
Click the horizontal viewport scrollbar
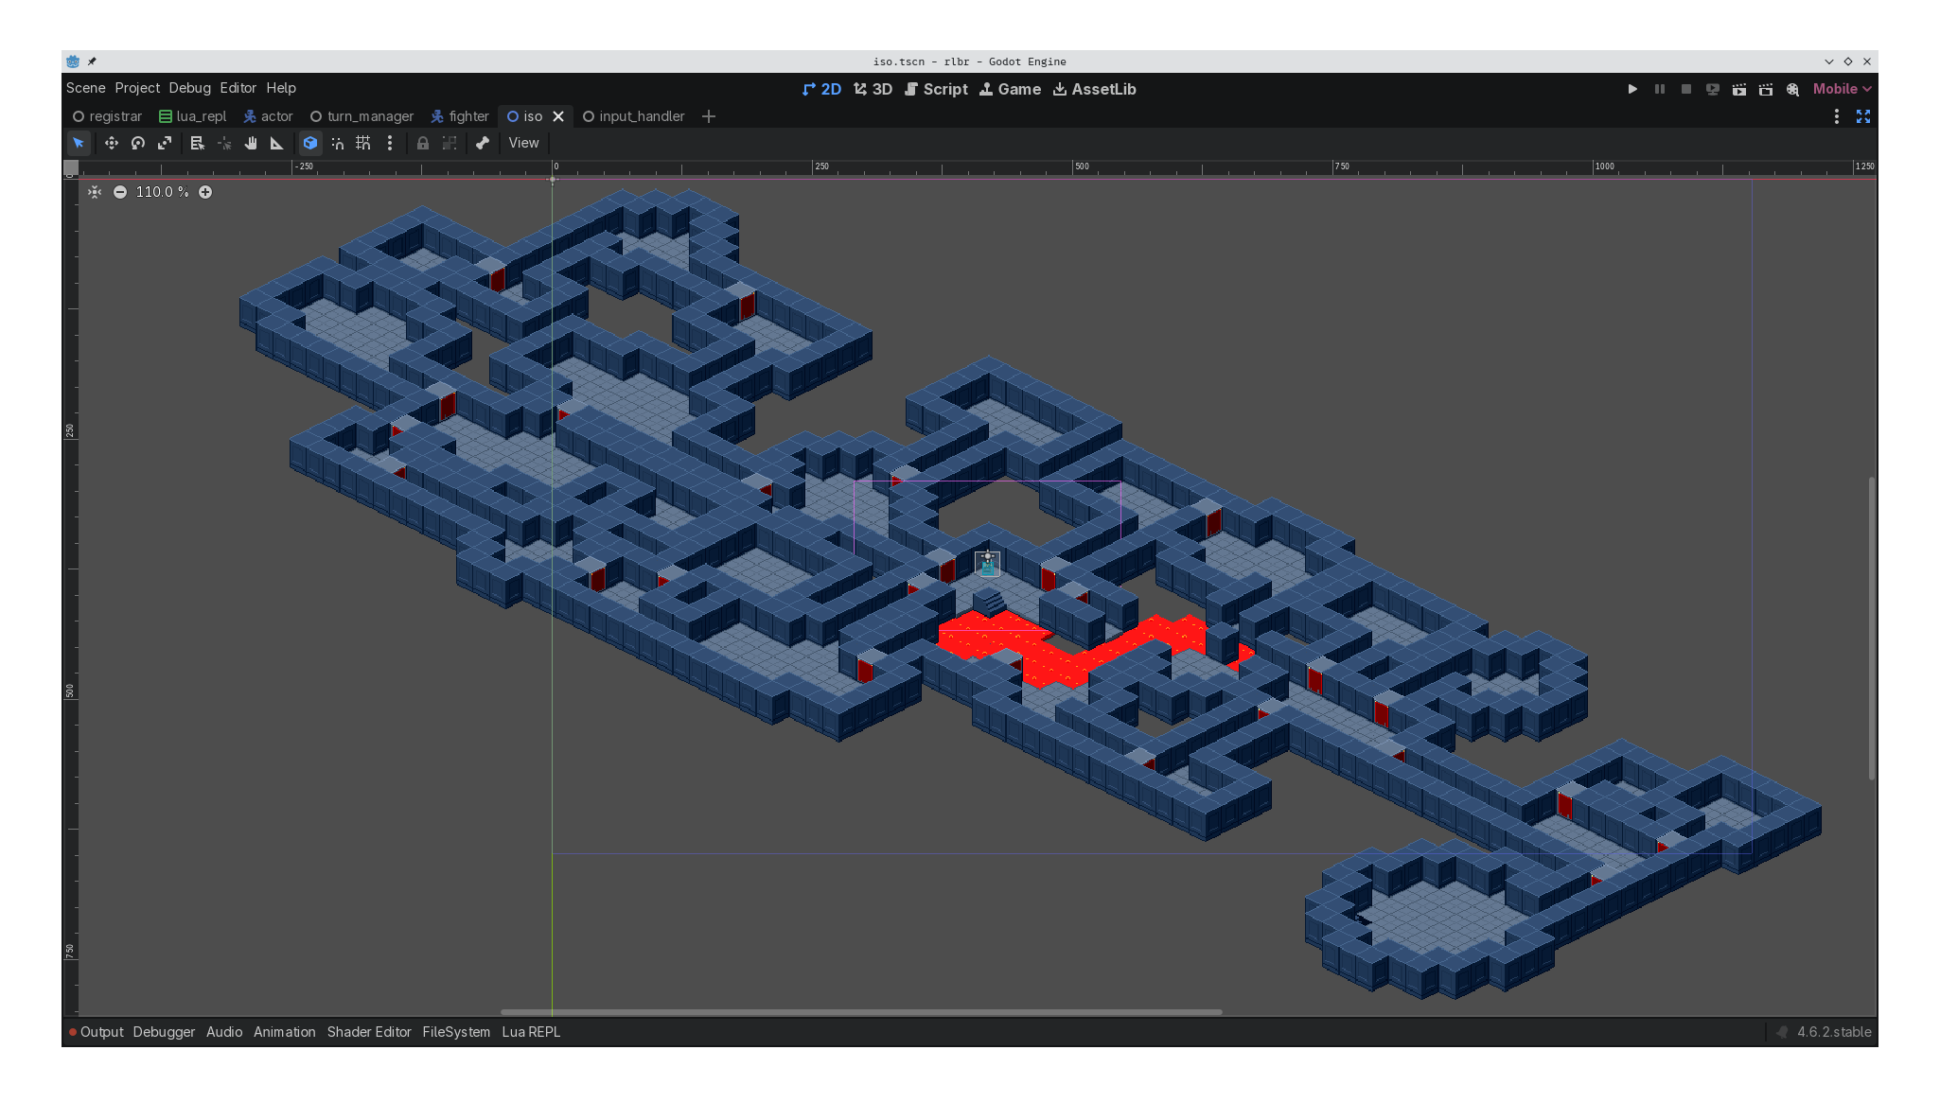861,1011
